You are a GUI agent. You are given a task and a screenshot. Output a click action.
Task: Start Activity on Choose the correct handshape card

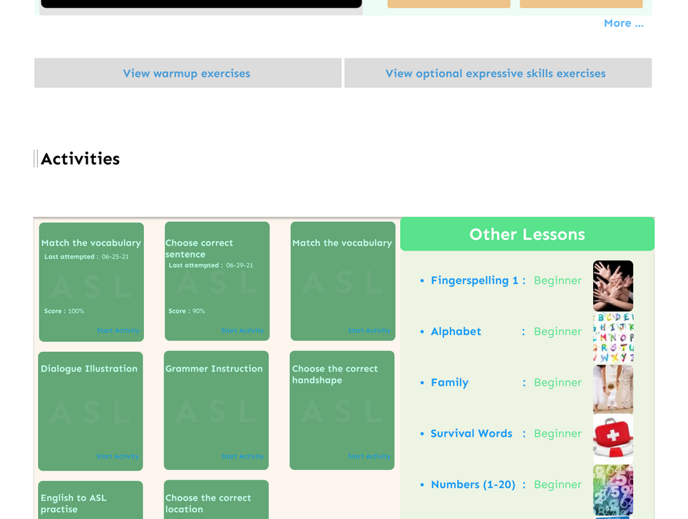369,456
